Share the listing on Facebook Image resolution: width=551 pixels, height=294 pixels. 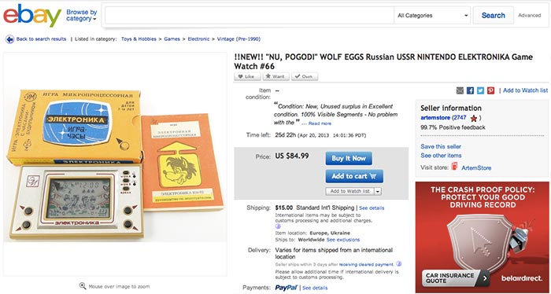[470, 90]
